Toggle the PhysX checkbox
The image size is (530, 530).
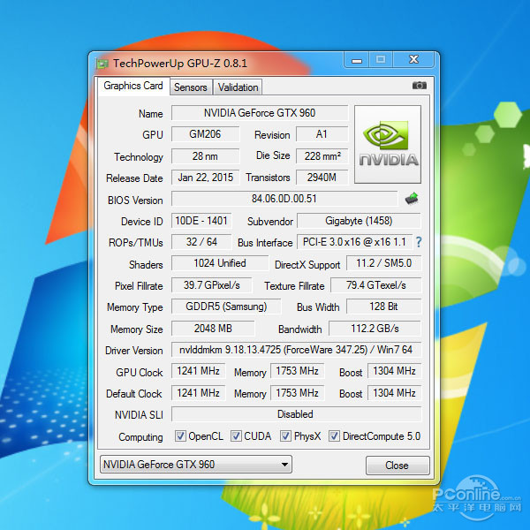click(x=286, y=436)
